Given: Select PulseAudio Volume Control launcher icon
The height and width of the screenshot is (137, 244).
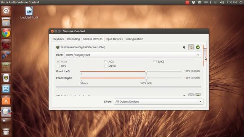Looking at the screenshot, I should point(6,112).
